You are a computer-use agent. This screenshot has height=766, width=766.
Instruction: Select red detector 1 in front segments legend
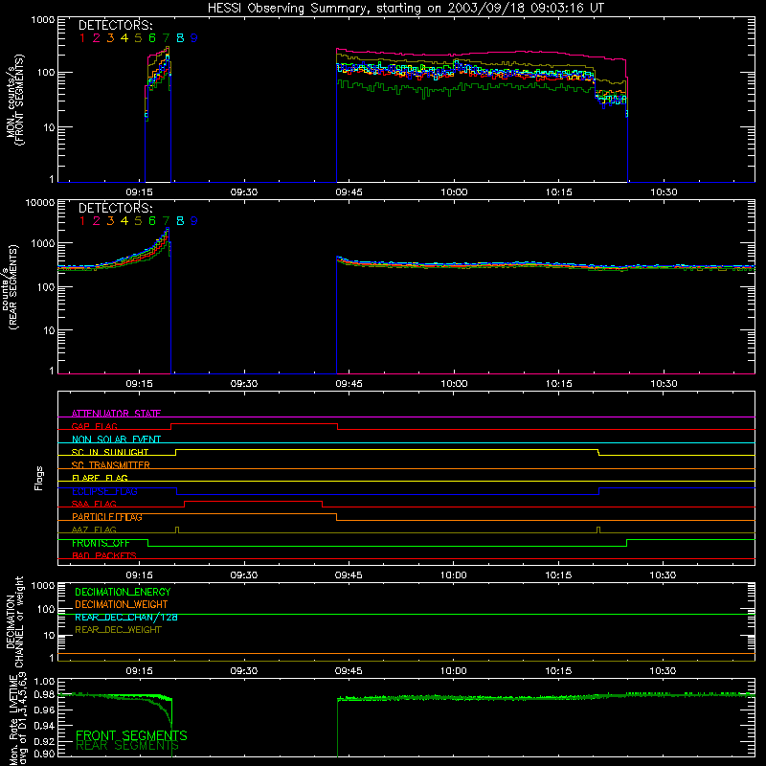pyautogui.click(x=82, y=38)
